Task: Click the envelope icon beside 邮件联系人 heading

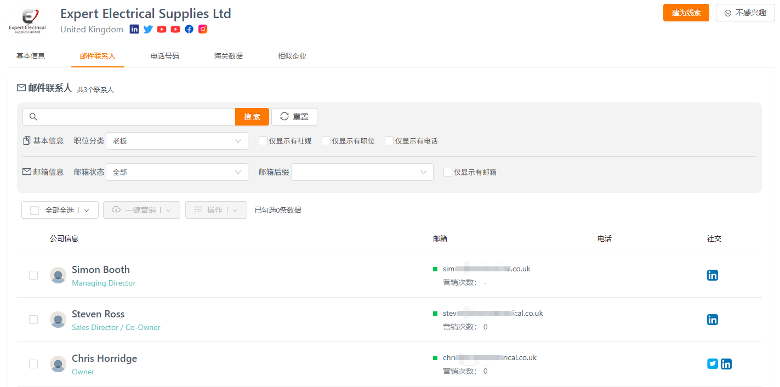Action: tap(21, 88)
